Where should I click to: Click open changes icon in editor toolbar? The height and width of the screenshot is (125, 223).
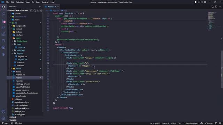point(213,7)
